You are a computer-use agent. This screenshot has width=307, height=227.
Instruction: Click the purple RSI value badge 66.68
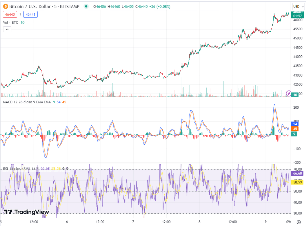(297, 174)
